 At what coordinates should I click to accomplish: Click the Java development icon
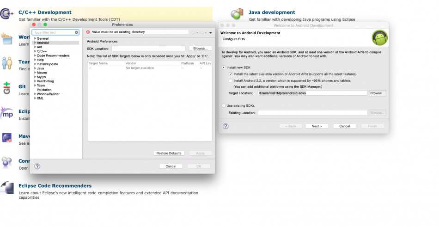(x=237, y=14)
